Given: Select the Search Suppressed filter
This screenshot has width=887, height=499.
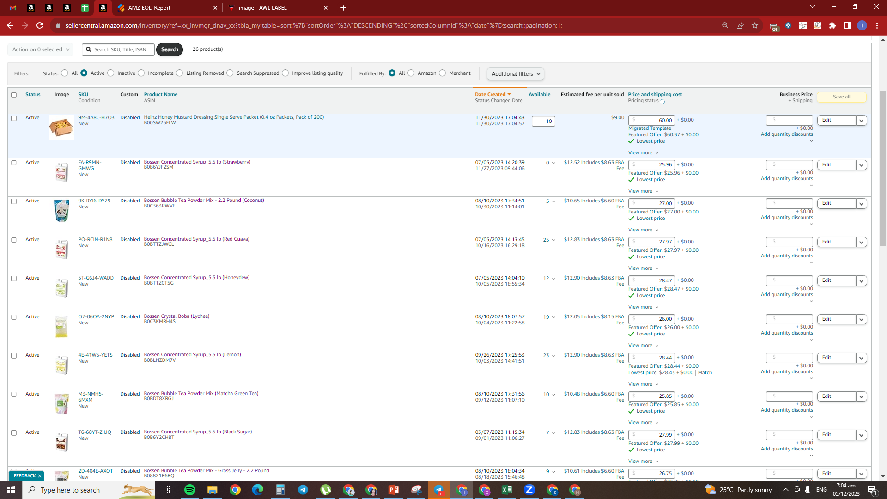Looking at the screenshot, I should [230, 73].
